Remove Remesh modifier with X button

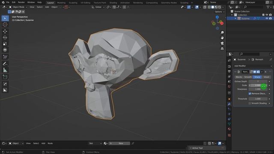(x=265, y=72)
